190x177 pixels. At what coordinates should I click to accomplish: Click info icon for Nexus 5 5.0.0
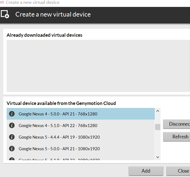tap(12, 149)
